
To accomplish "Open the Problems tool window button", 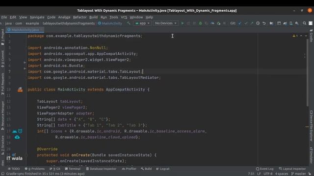I will click(x=35, y=169).
